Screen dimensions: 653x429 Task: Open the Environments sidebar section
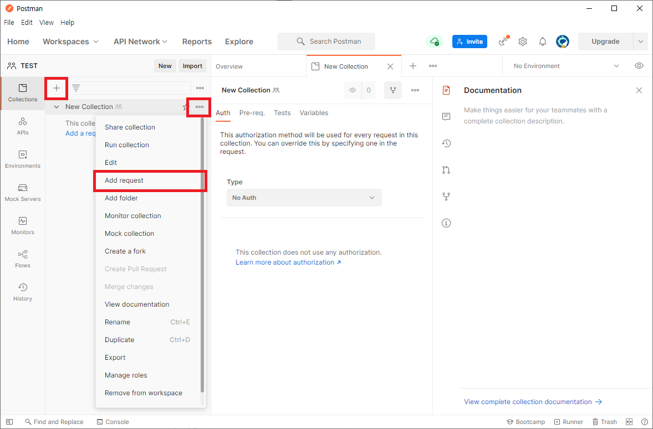pyautogui.click(x=23, y=159)
